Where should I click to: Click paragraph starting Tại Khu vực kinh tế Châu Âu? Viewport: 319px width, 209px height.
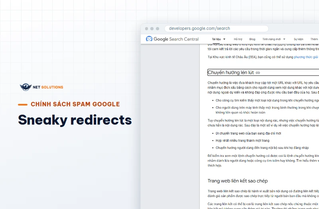[x=263, y=57]
